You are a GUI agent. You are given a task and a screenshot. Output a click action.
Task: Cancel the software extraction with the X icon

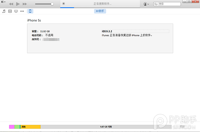(x=64, y=4)
